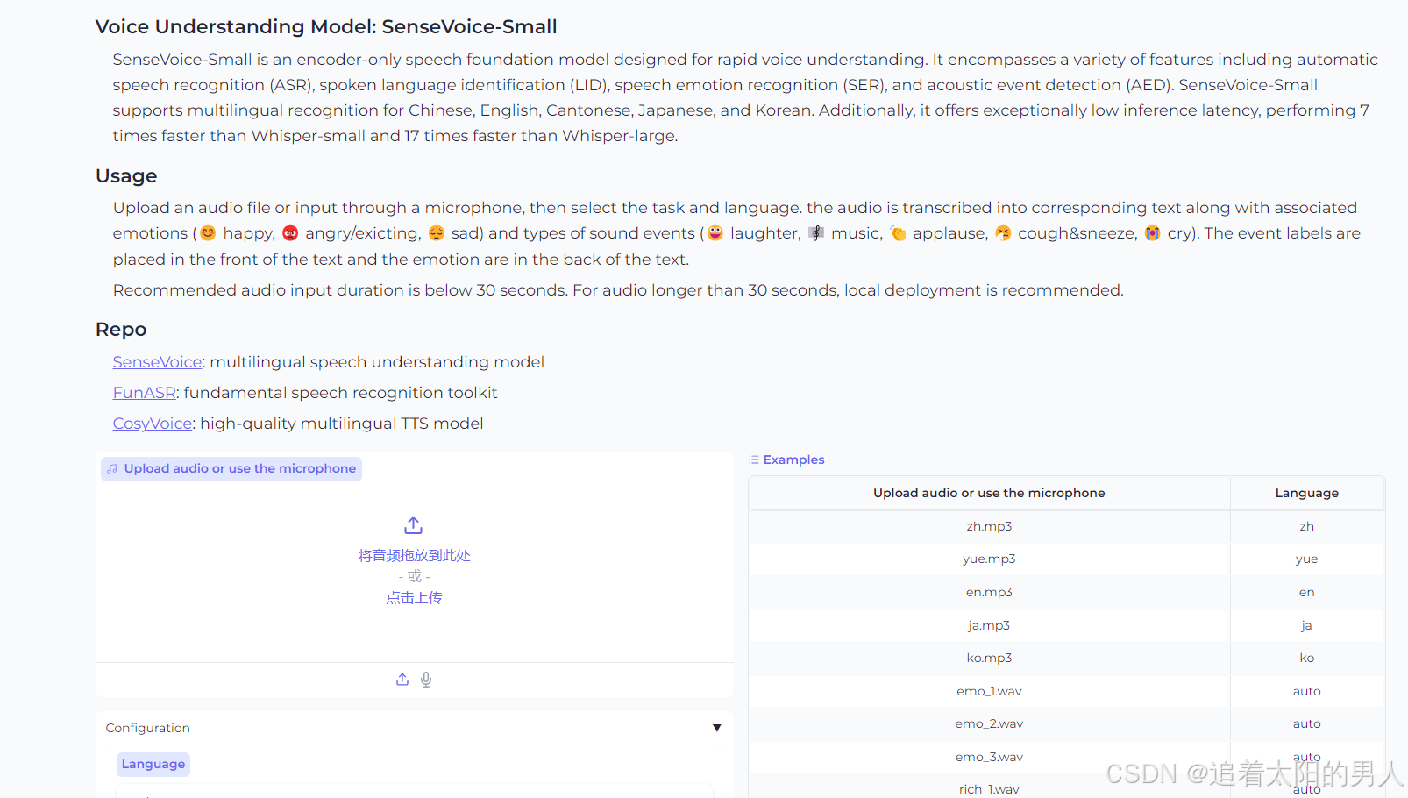Select the upload file source icon below the drop area
The image size is (1408, 798).
coord(402,680)
